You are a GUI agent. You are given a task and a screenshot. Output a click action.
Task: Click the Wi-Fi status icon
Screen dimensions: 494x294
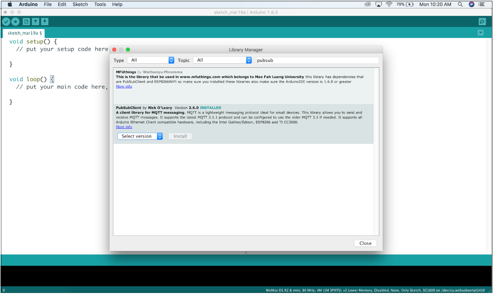389,4
